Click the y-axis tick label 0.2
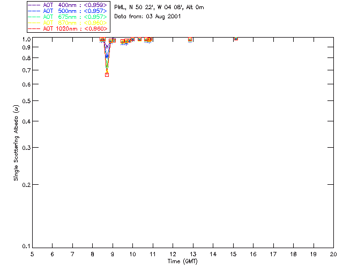 pos(26,185)
